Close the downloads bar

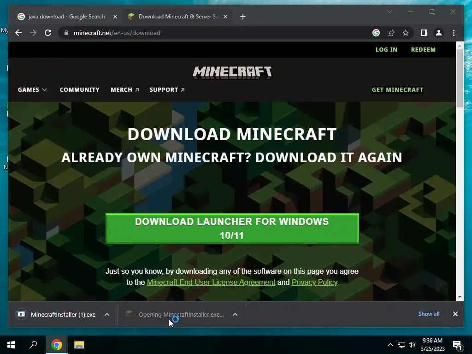[x=455, y=314]
